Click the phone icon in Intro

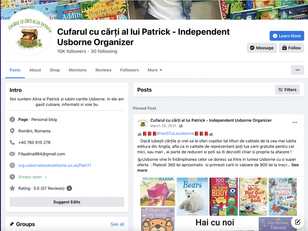coord(12,142)
